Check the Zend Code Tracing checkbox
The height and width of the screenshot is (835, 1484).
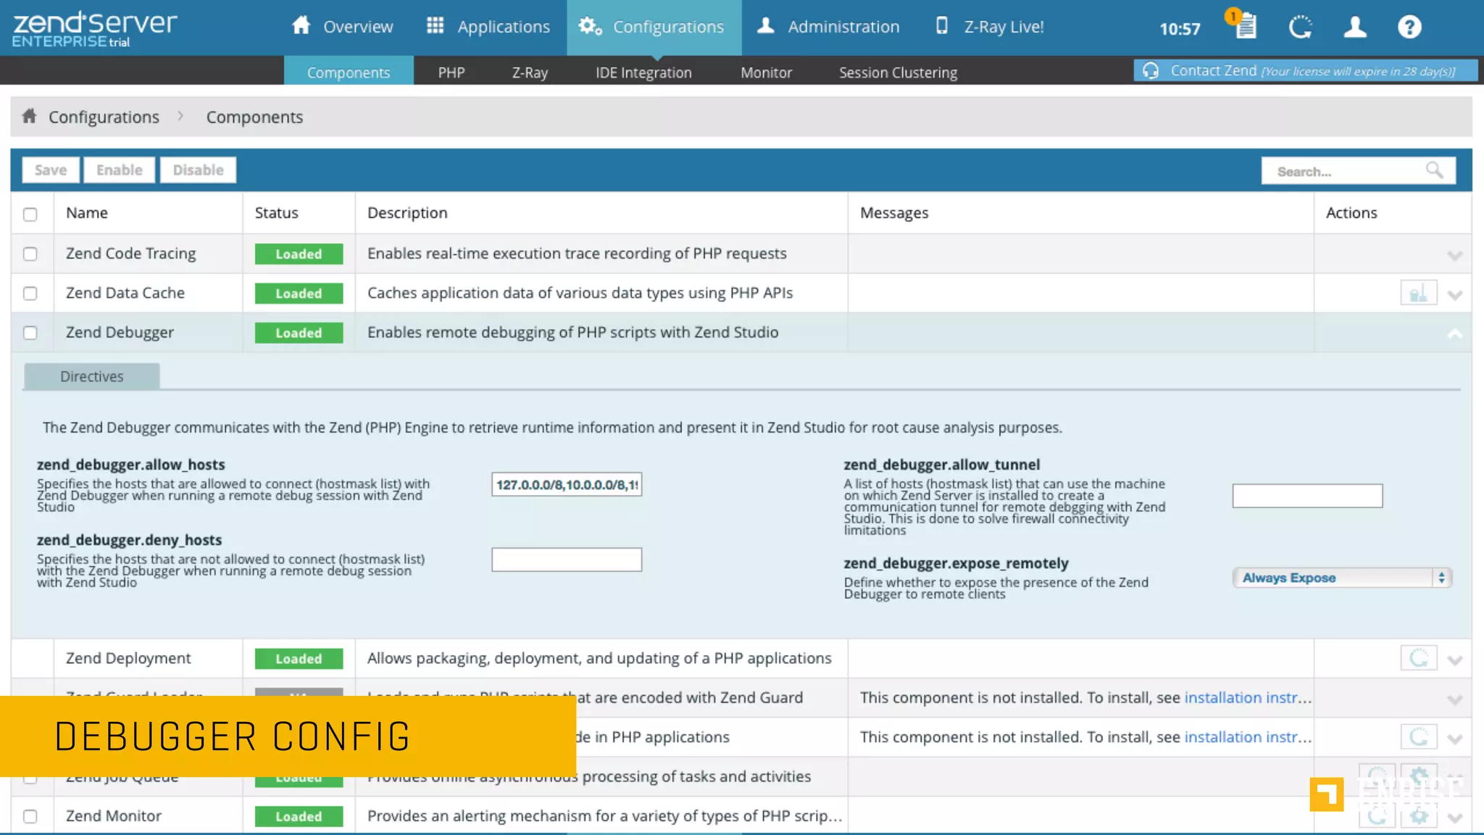pos(30,254)
